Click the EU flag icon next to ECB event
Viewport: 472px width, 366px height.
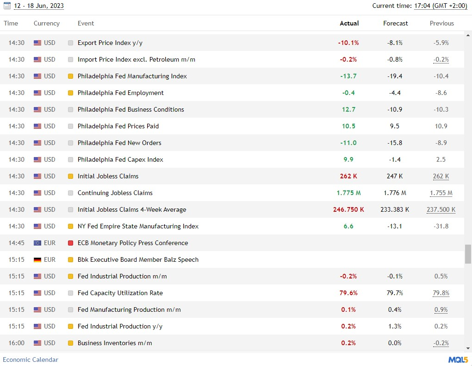[37, 243]
